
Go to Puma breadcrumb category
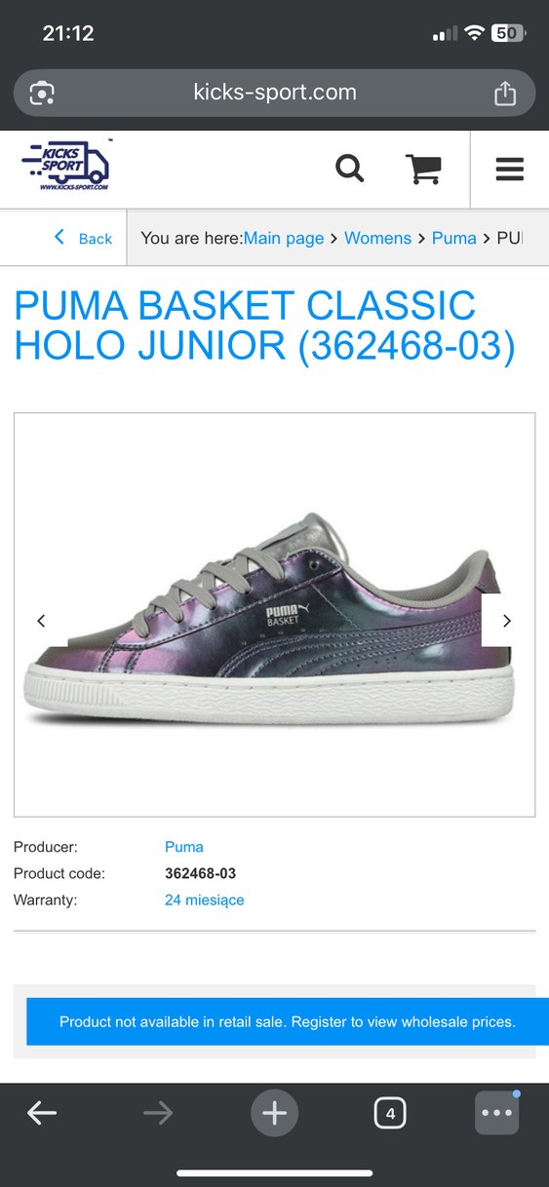454,238
